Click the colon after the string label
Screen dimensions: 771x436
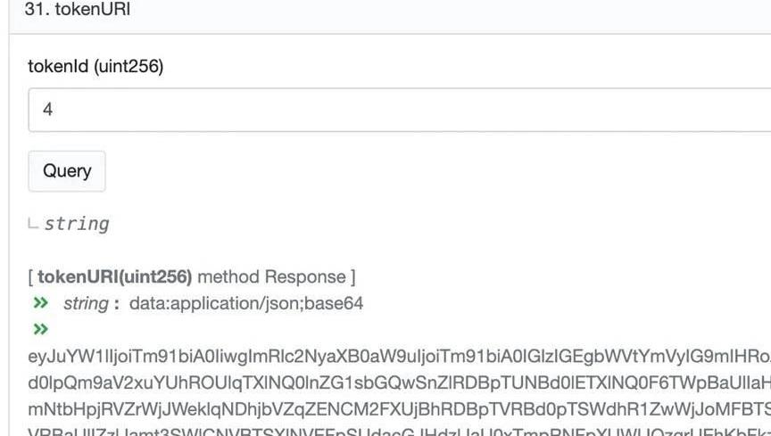pyautogui.click(x=116, y=303)
